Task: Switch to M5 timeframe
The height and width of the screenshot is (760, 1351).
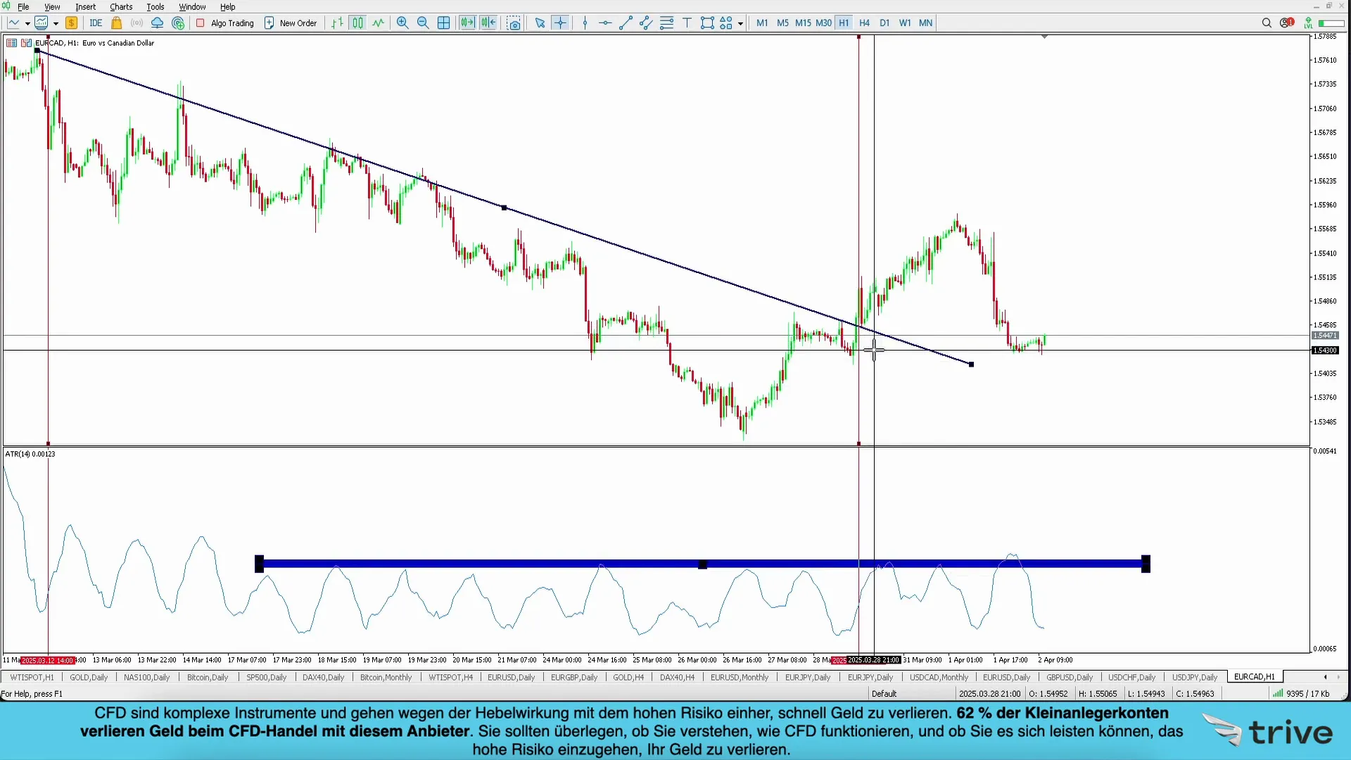Action: (x=782, y=23)
